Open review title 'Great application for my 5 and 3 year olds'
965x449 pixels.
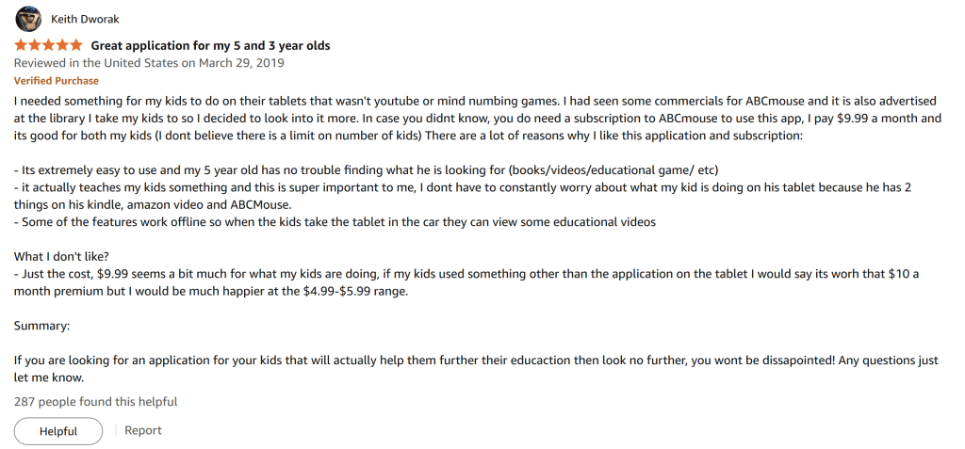coord(210,45)
